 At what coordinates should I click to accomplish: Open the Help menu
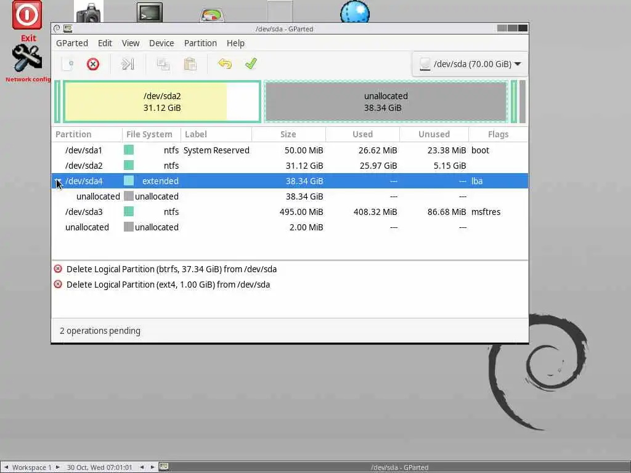point(235,43)
